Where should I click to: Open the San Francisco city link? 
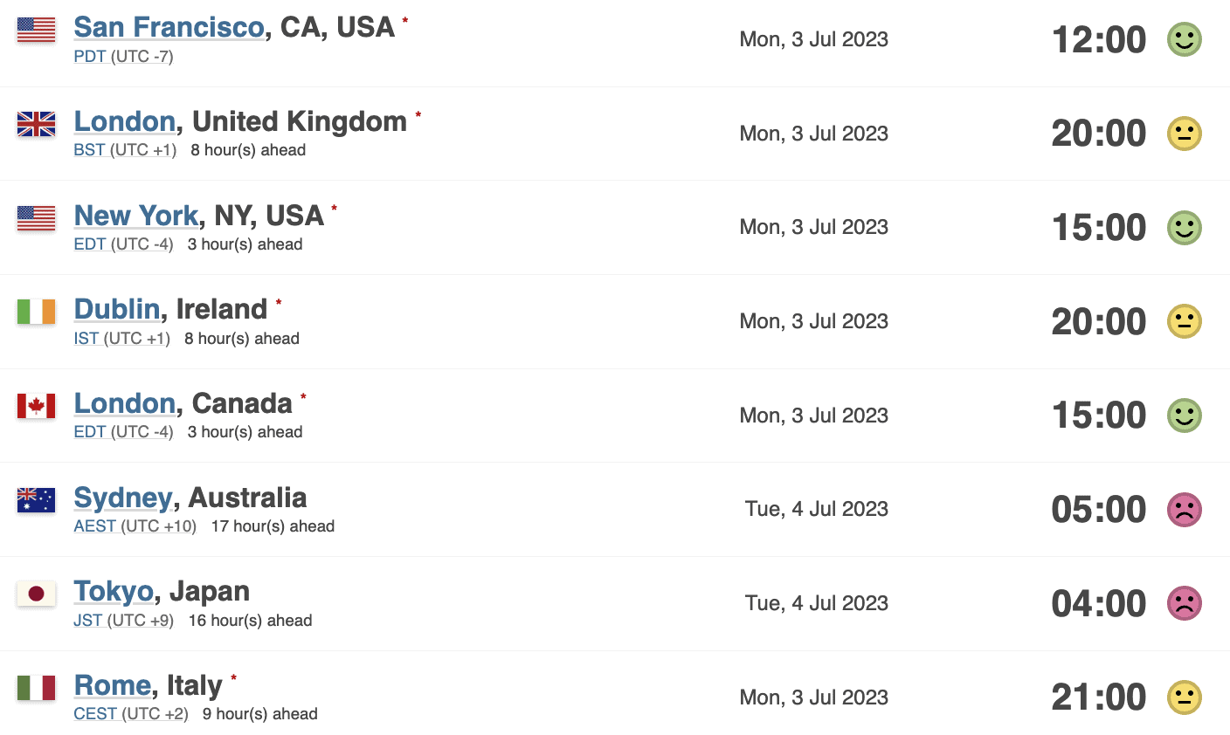169,27
